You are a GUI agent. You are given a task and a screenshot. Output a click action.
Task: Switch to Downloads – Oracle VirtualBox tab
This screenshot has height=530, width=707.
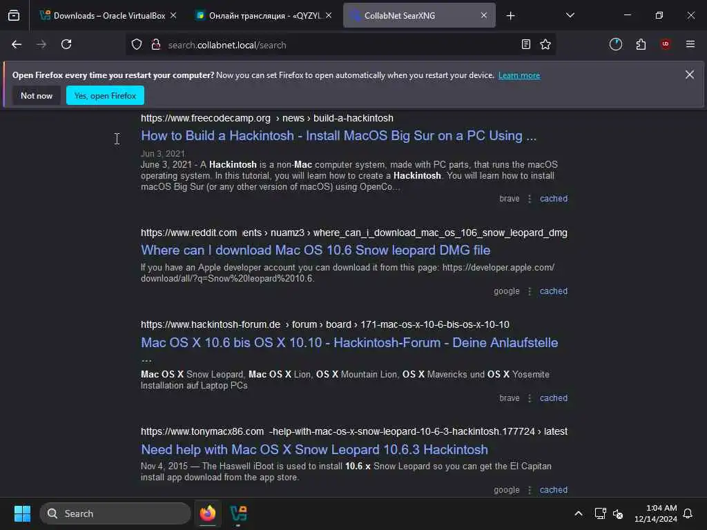(x=109, y=15)
